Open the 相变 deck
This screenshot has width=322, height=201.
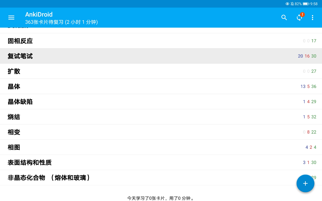coord(161,132)
